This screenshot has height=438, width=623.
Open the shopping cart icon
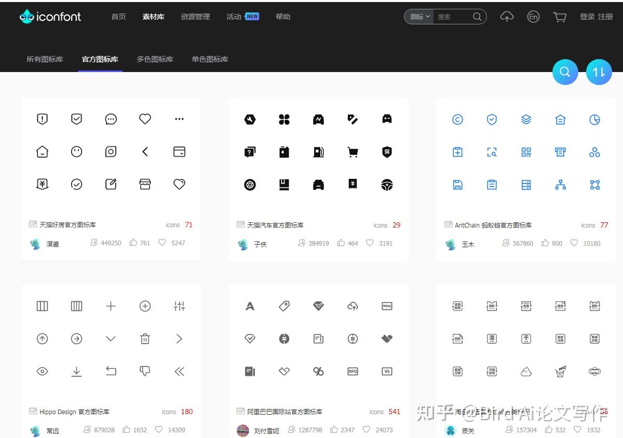(560, 17)
